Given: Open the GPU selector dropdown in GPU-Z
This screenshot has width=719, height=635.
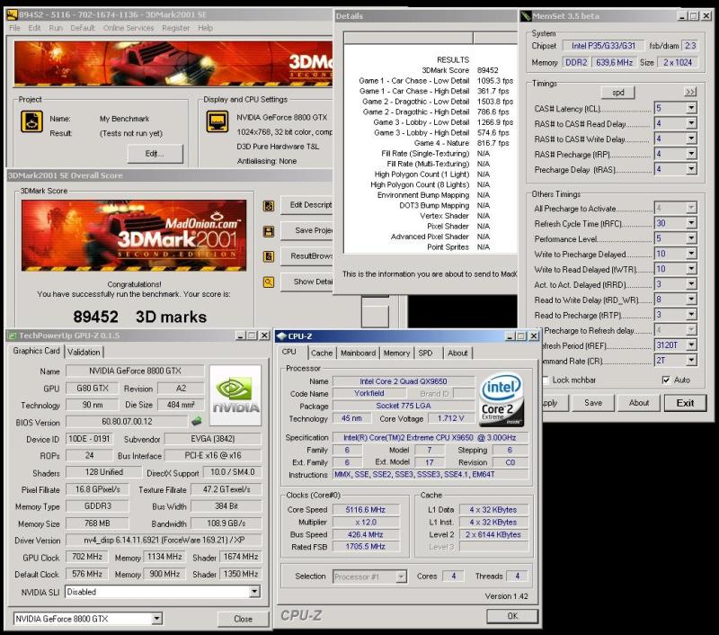Looking at the screenshot, I should click(x=156, y=619).
